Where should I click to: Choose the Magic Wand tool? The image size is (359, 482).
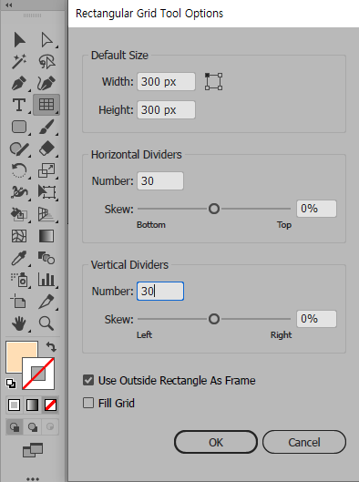pyautogui.click(x=19, y=61)
